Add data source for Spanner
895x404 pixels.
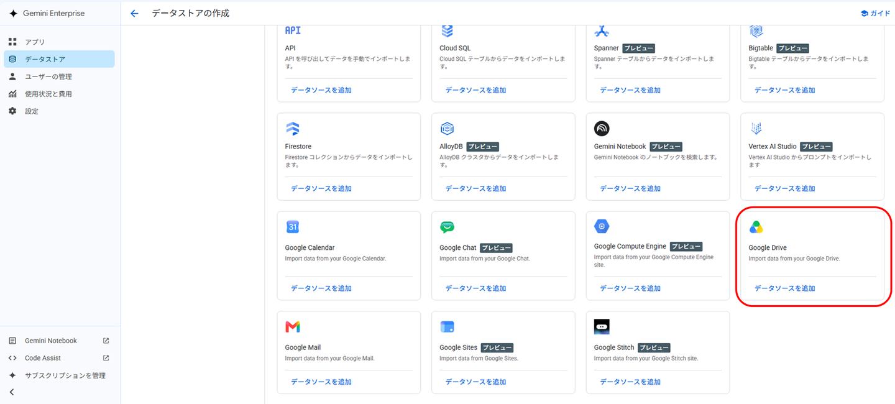tap(630, 90)
